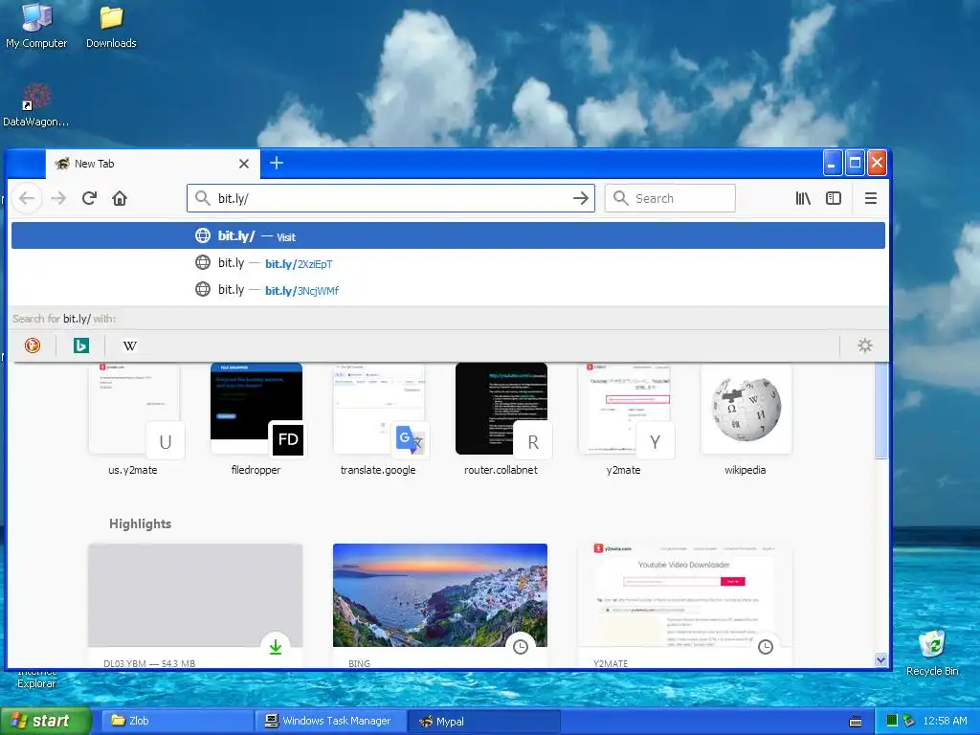
Task: Click the browser Back arrow button
Action: tap(27, 198)
